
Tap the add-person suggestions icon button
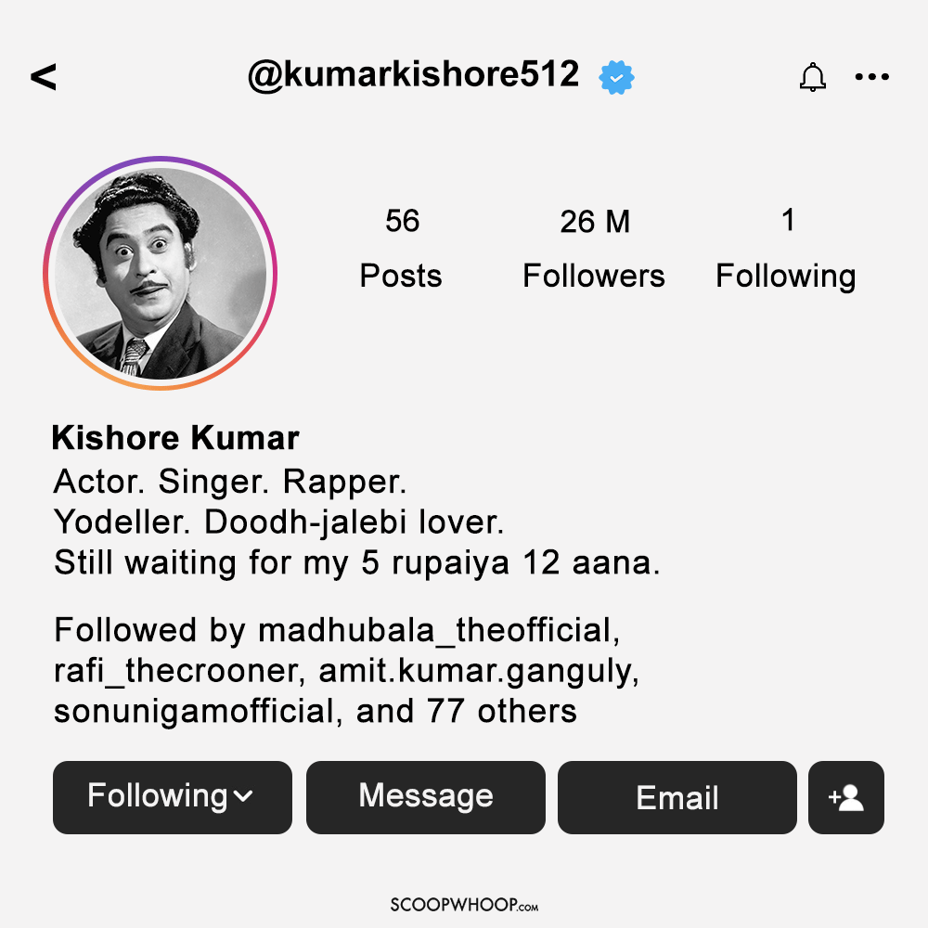[845, 797]
